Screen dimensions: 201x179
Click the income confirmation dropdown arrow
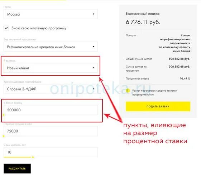click(94, 89)
